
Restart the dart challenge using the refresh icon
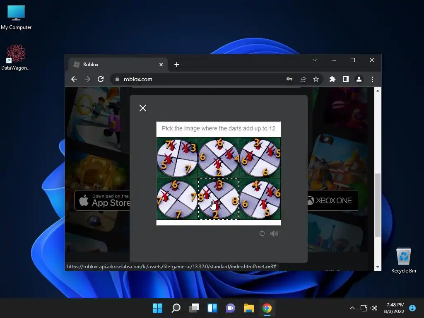(262, 234)
